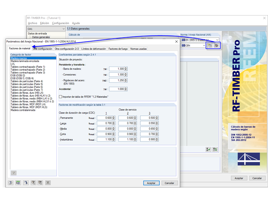Viewport: 268px width, 203px height.
Task: Open edit national annex parameters icon
Action: pos(217,45)
